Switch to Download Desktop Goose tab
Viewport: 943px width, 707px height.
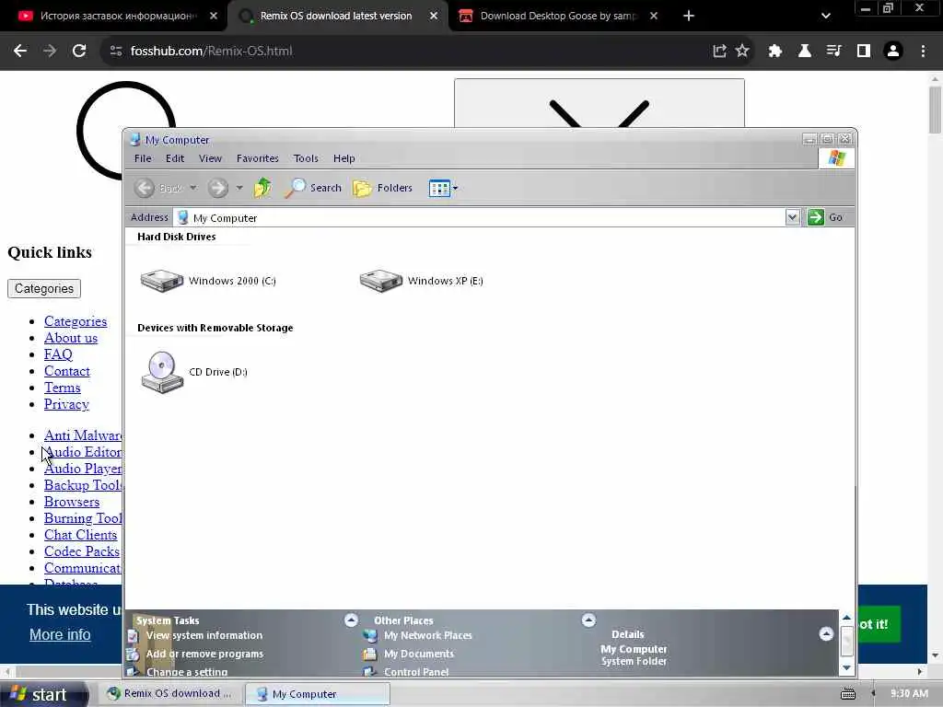[x=558, y=16]
